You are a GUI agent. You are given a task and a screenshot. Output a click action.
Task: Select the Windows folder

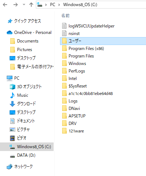point(77,64)
